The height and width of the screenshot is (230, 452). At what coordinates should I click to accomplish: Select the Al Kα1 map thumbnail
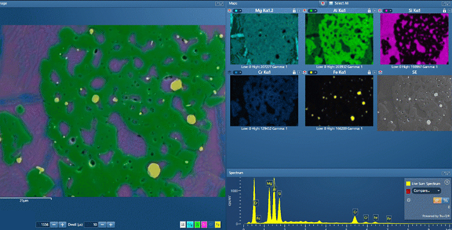point(339,39)
